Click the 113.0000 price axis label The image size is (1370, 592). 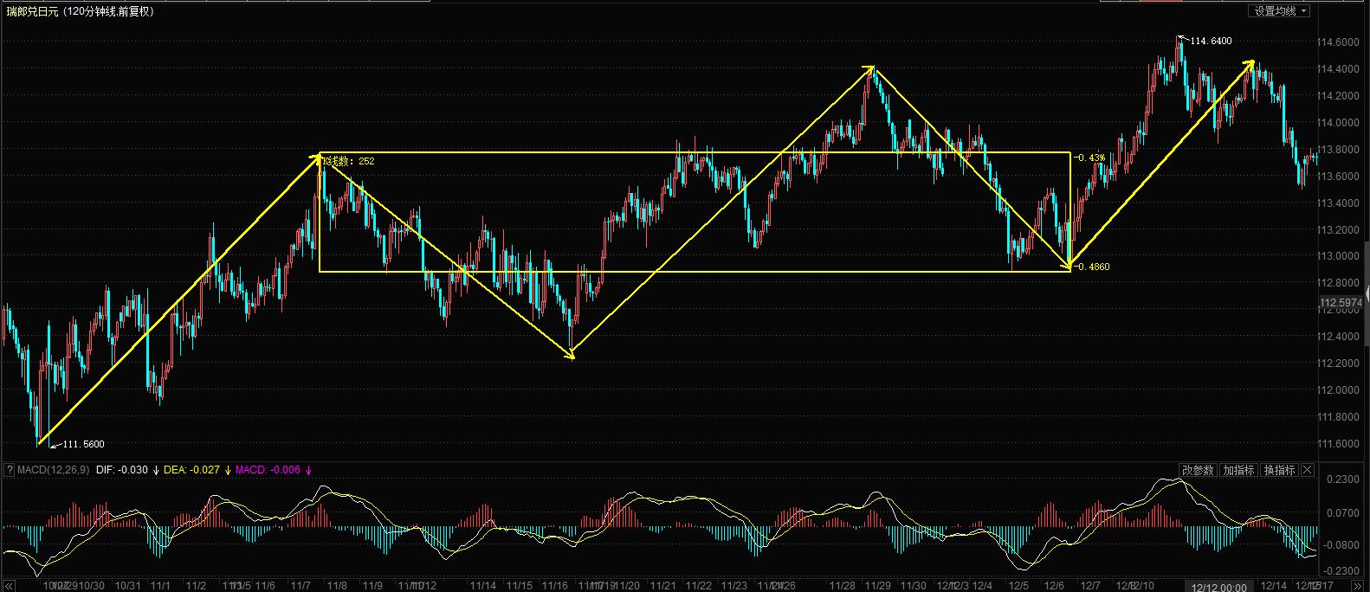click(x=1337, y=256)
